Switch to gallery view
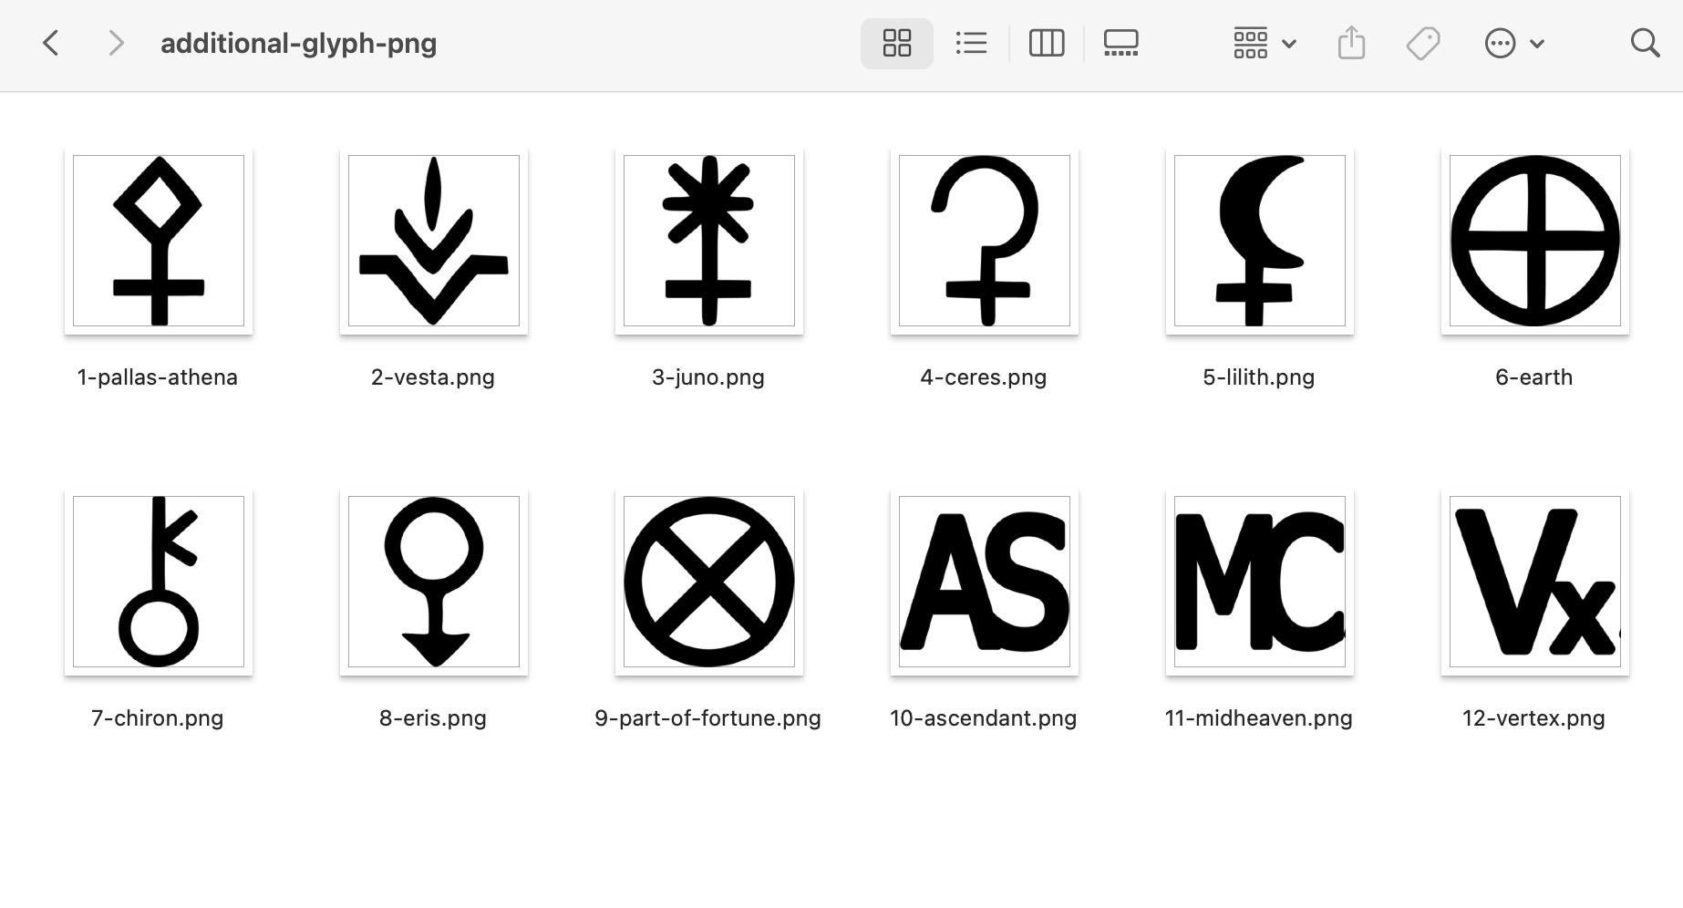Image resolution: width=1683 pixels, height=908 pixels. click(1120, 43)
